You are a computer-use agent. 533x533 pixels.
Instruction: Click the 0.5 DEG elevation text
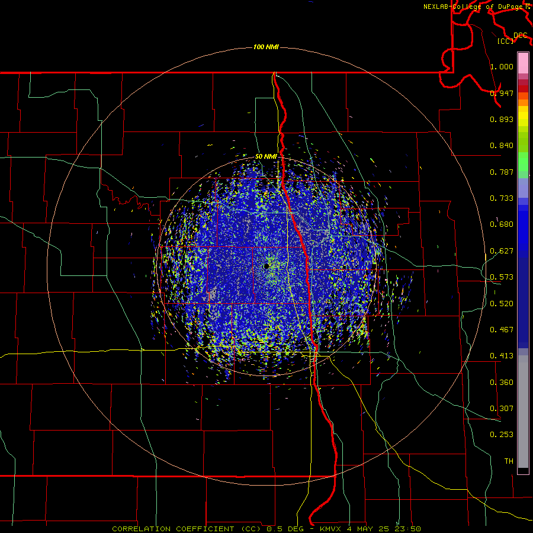click(x=285, y=529)
